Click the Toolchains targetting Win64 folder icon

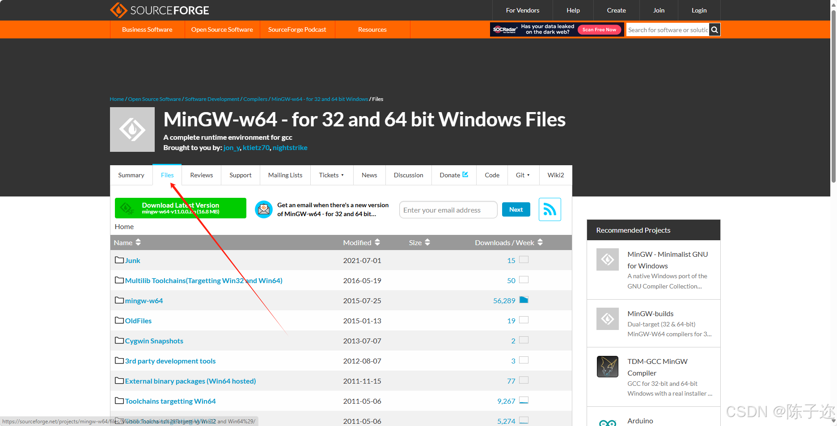click(119, 401)
